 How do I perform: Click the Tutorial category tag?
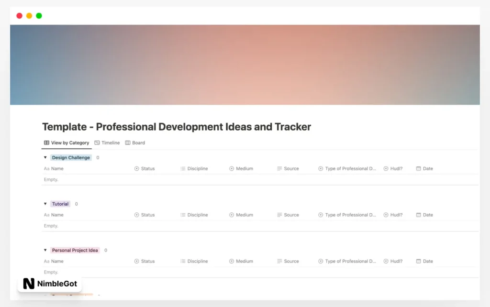coord(60,204)
